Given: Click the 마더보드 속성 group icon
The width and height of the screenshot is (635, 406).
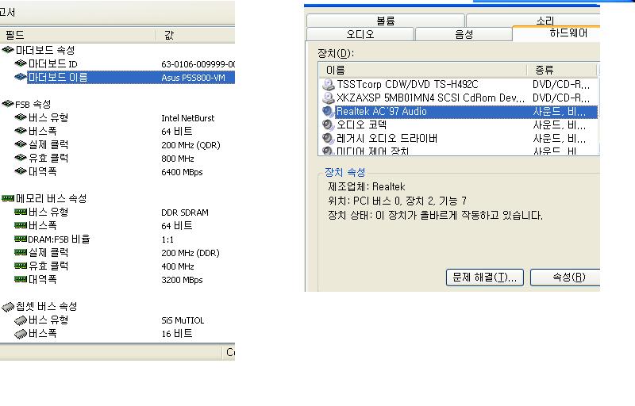Looking at the screenshot, I should coord(8,50).
